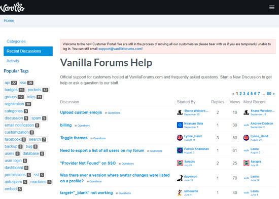Select the 'registration' tag
The image size is (279, 199).
coord(18,104)
